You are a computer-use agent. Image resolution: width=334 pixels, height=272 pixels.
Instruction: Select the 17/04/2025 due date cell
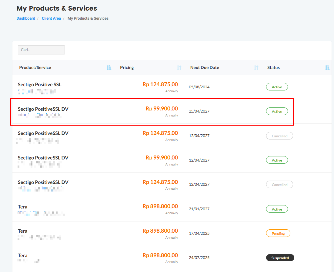point(199,233)
